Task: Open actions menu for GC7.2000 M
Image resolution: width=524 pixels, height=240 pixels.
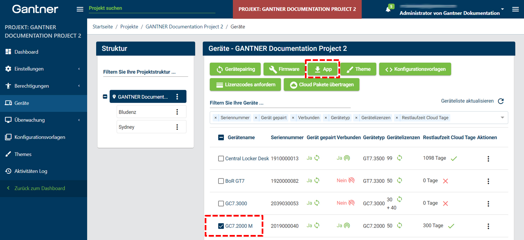Action: click(x=488, y=226)
